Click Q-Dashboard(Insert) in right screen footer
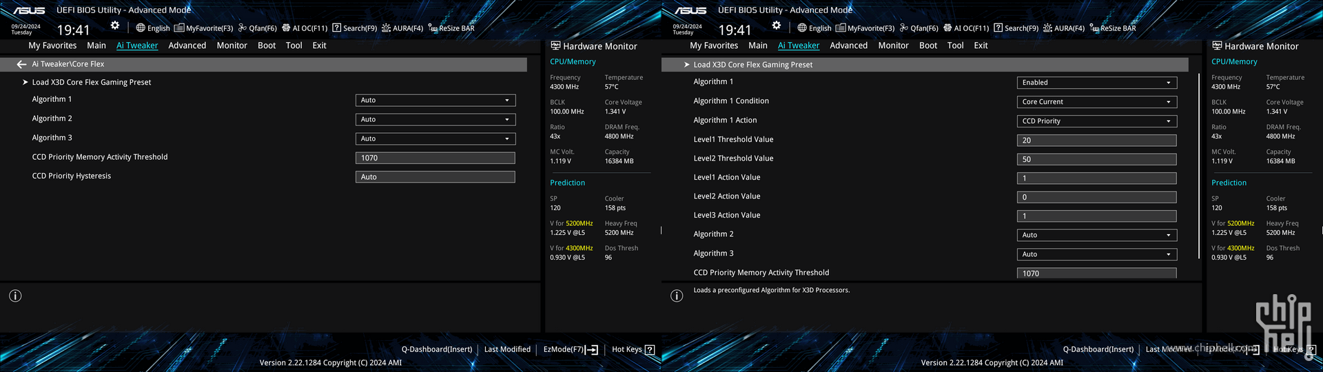This screenshot has width=1323, height=372. (1098, 349)
